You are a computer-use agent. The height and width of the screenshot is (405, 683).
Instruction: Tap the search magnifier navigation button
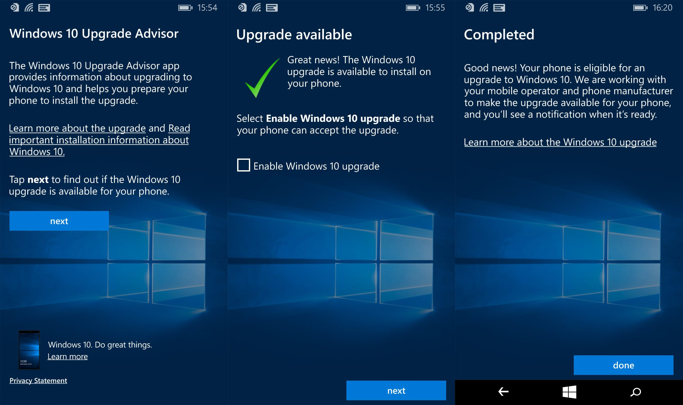[635, 392]
